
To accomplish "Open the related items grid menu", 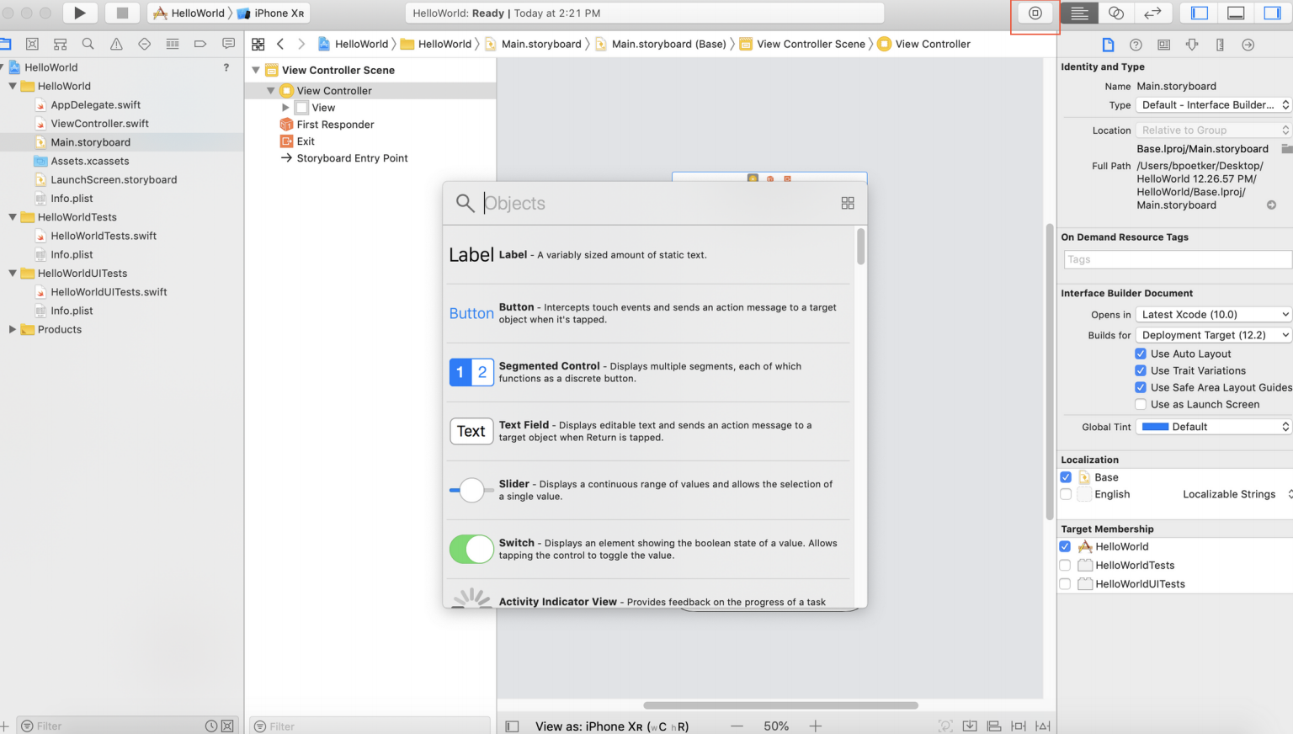I will tap(258, 44).
